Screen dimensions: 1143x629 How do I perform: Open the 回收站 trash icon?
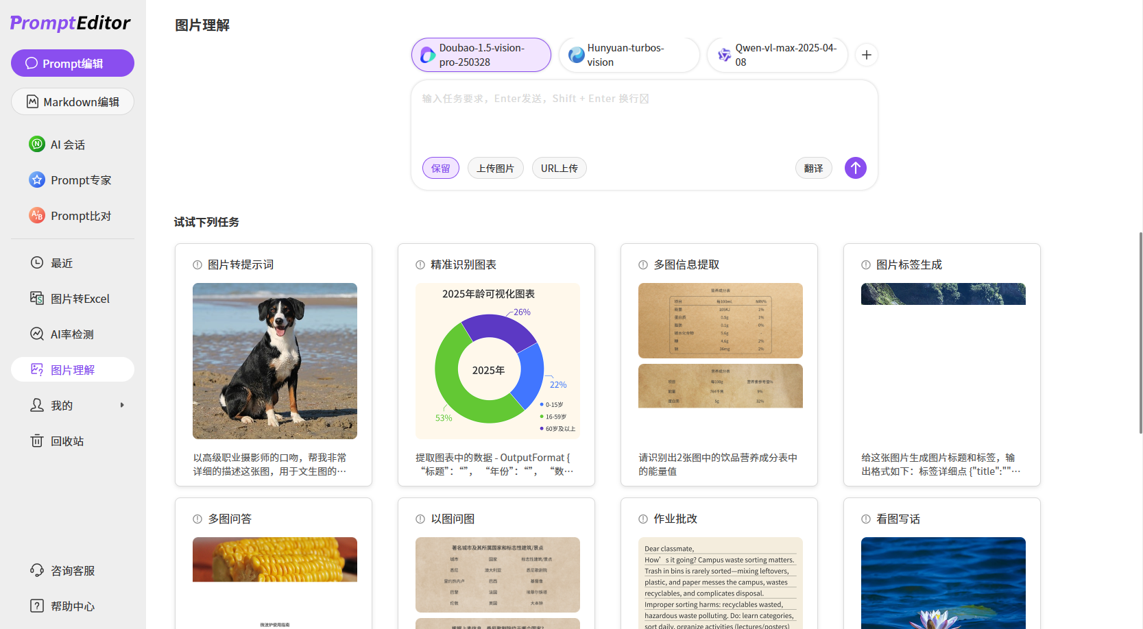point(36,441)
